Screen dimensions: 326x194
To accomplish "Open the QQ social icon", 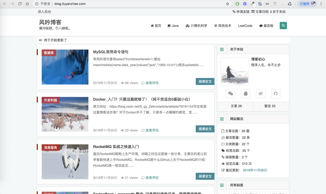I will 245,94.
